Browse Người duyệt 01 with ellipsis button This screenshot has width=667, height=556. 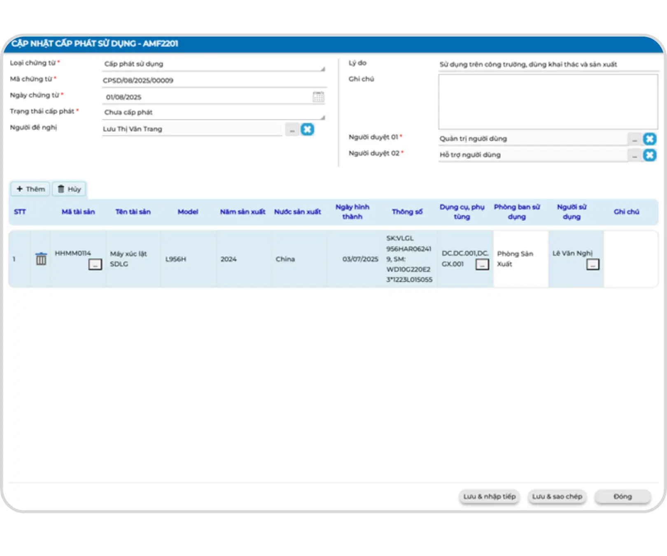click(634, 140)
